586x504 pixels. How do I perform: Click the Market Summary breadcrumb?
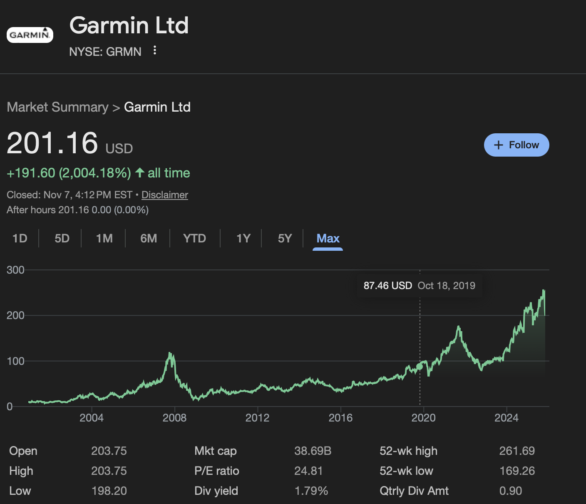(57, 107)
